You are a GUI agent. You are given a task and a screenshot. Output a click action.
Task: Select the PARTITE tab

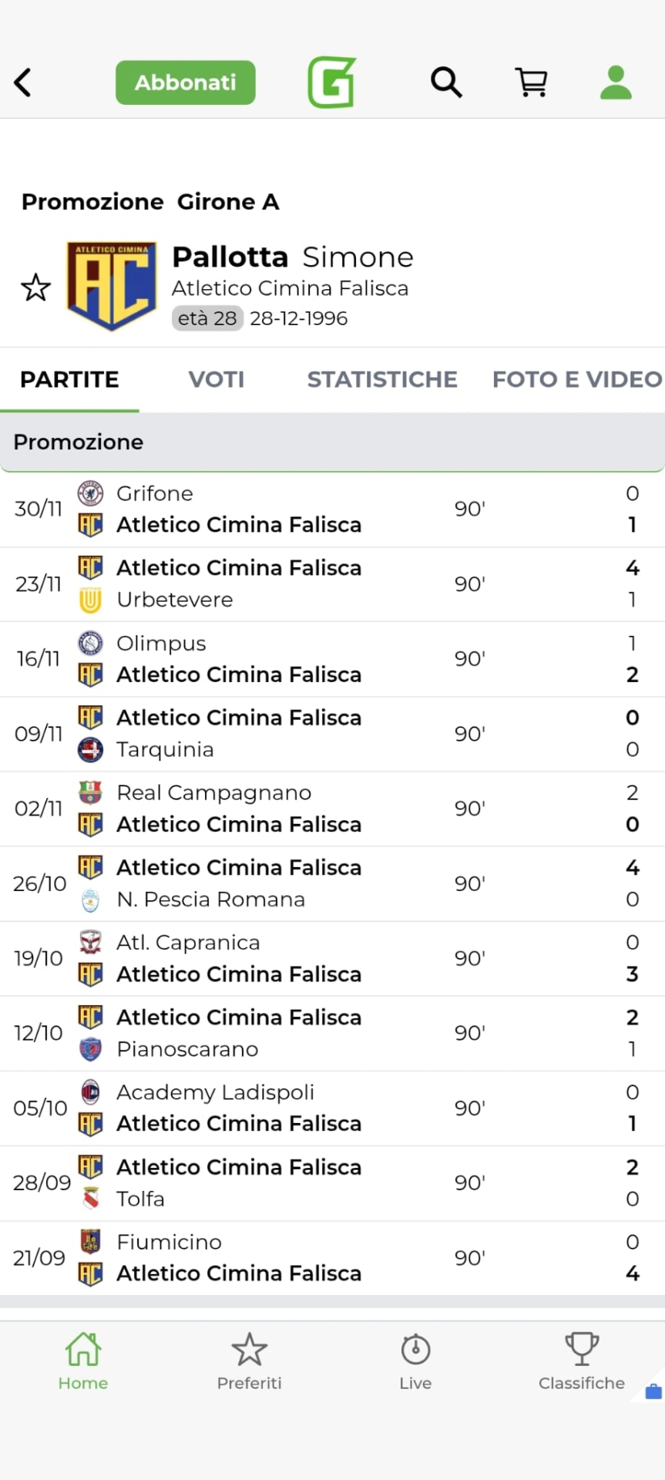point(69,379)
